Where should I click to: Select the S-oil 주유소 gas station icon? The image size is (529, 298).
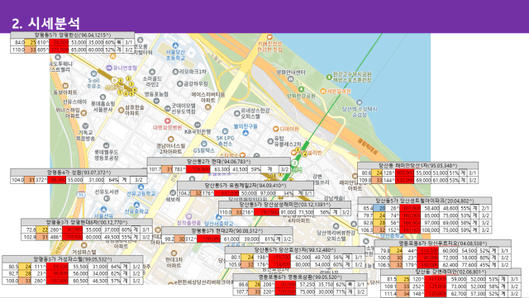(93, 73)
